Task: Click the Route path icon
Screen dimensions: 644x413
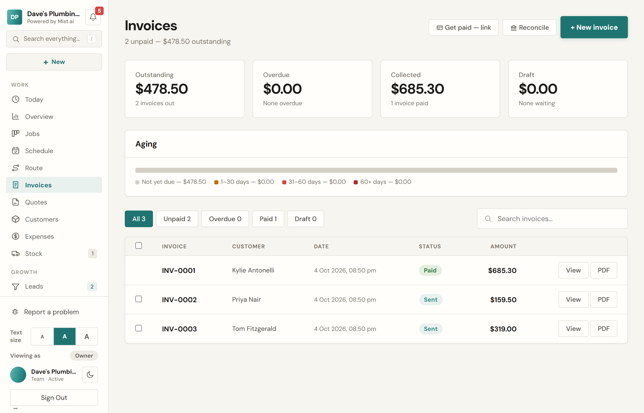Action: click(x=16, y=168)
